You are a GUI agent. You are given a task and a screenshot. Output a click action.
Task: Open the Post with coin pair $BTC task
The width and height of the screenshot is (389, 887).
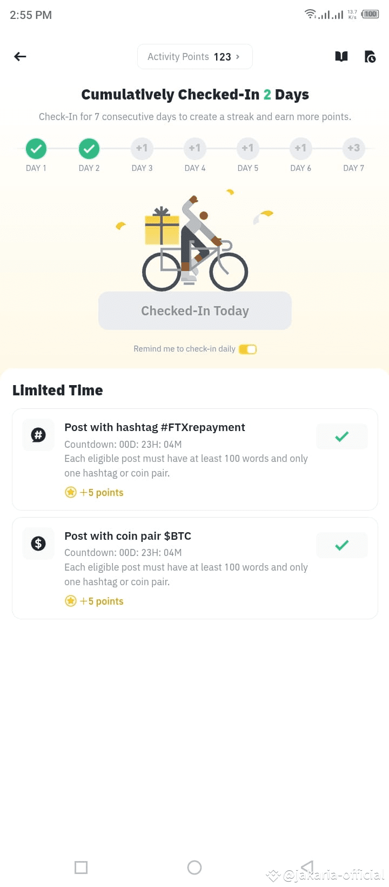[x=195, y=568]
